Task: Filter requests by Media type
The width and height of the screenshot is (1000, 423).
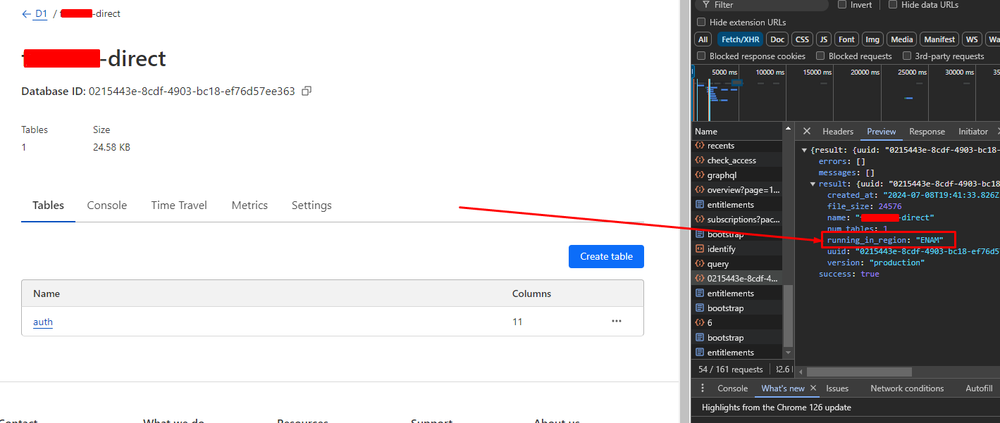Action: pyautogui.click(x=901, y=39)
